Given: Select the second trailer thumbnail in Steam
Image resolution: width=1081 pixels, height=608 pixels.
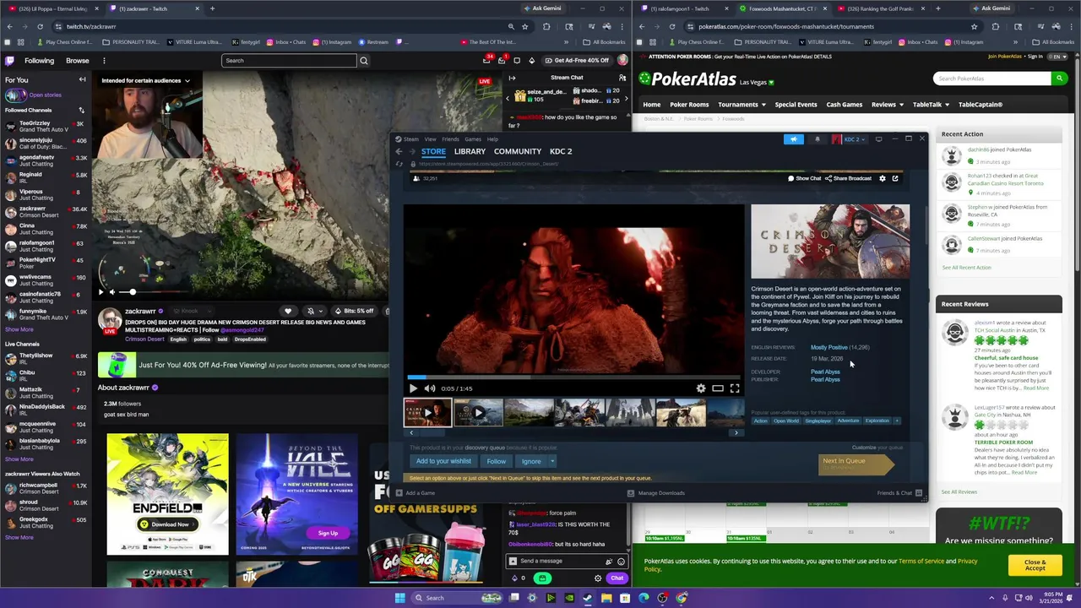Looking at the screenshot, I should coord(478,412).
